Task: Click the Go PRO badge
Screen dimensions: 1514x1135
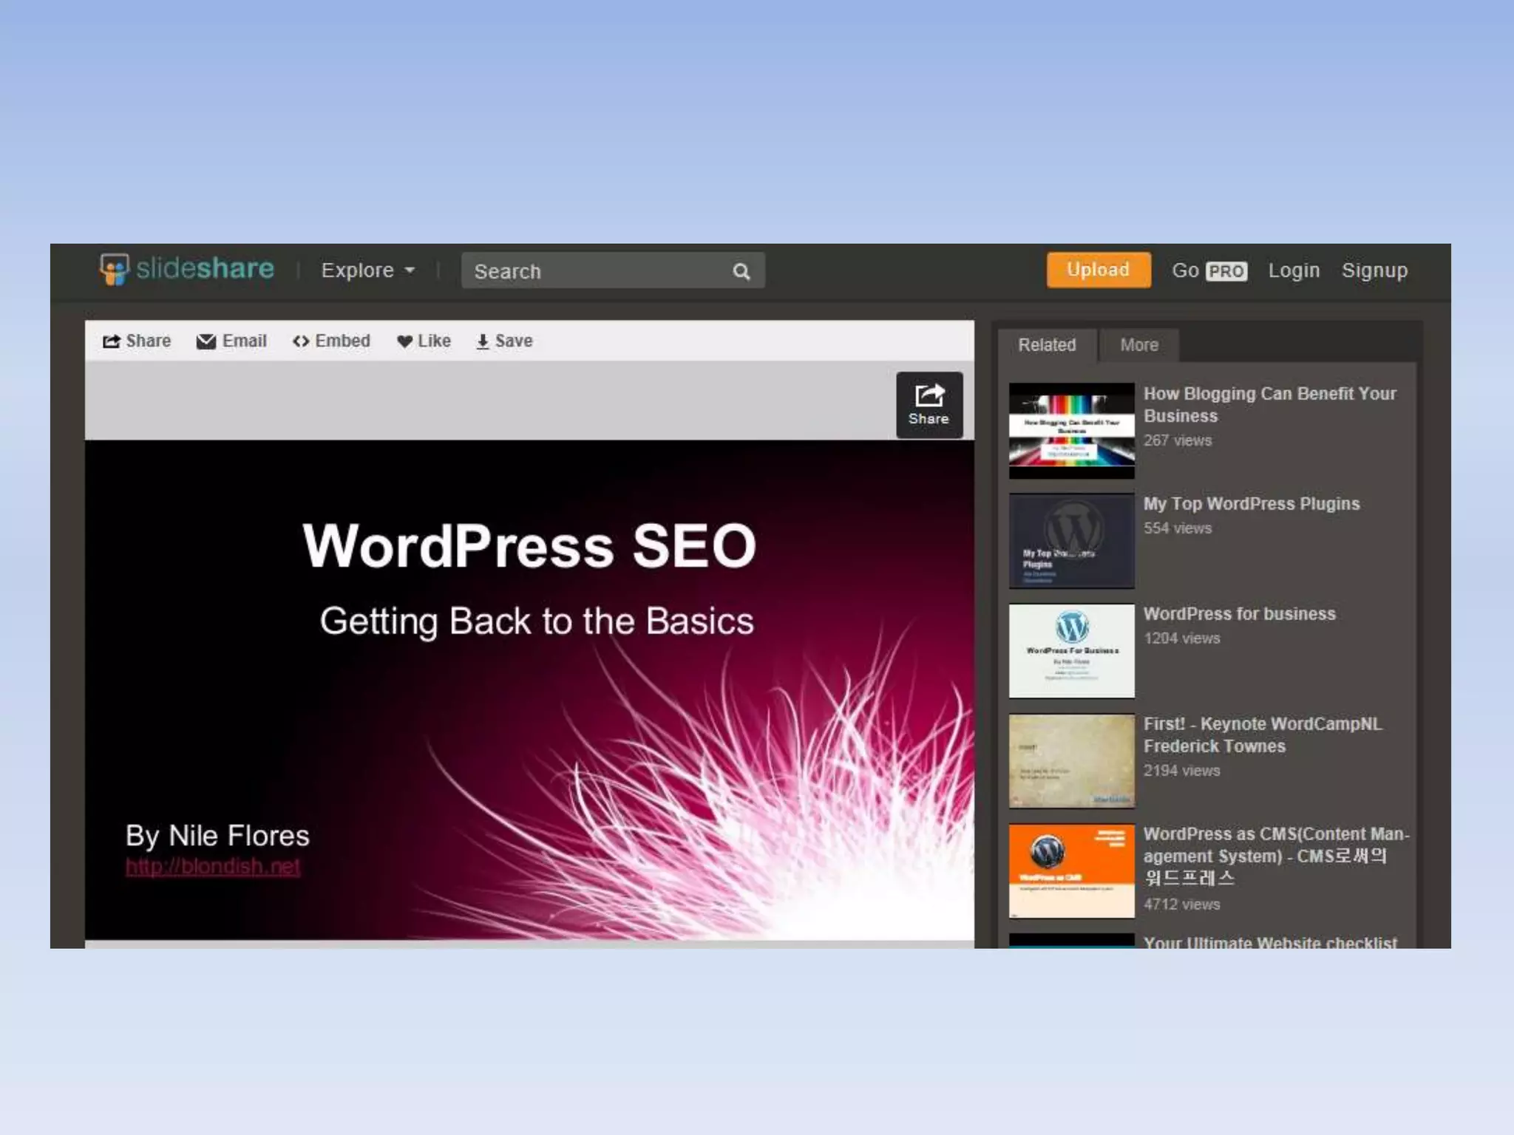Action: (x=1226, y=271)
